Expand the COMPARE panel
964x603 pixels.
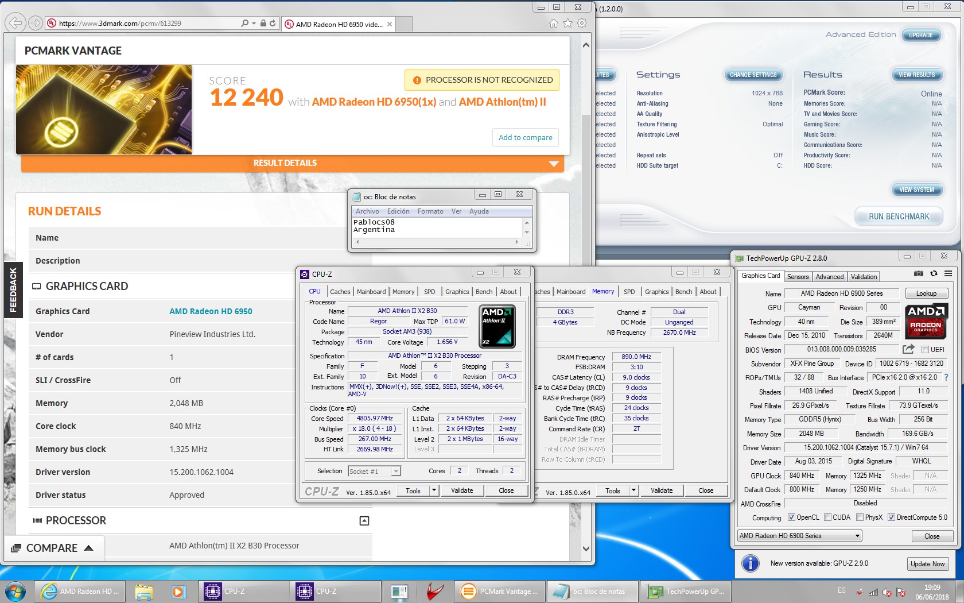[x=53, y=548]
